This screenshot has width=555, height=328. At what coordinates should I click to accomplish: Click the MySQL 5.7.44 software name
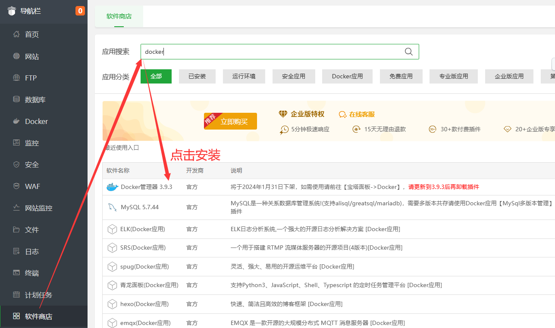(140, 207)
